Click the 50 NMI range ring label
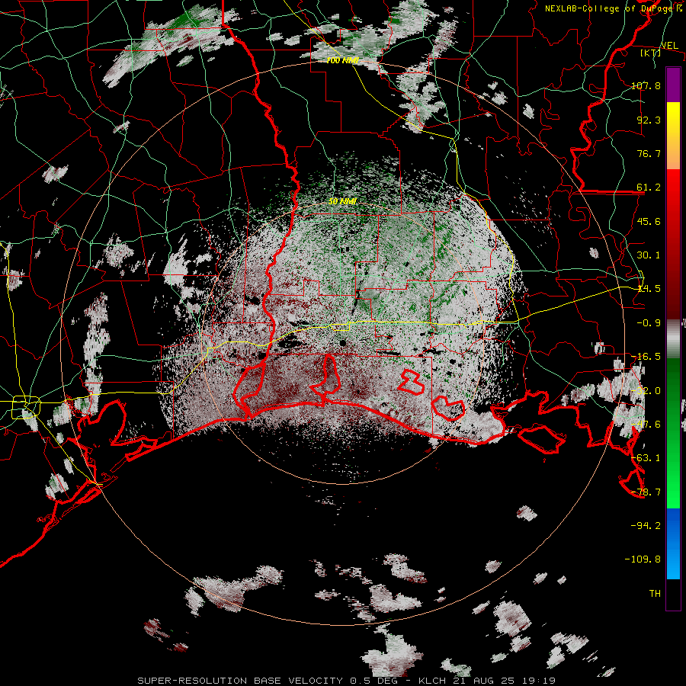This screenshot has height=686, width=686. (342, 202)
